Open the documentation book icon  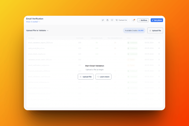(x=112, y=20)
